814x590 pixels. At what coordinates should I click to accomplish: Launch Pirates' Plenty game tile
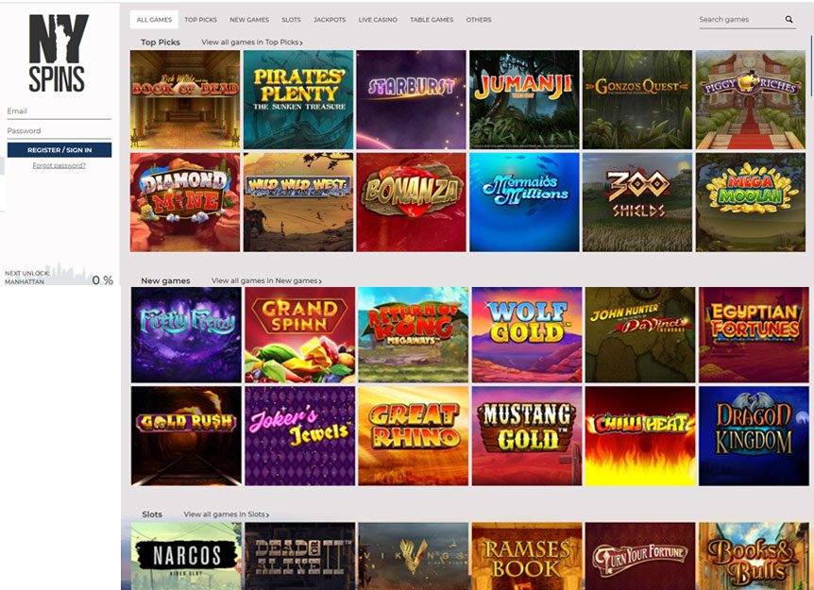tap(298, 100)
